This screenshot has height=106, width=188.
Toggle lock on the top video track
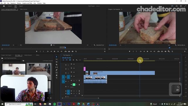coord(66,65)
